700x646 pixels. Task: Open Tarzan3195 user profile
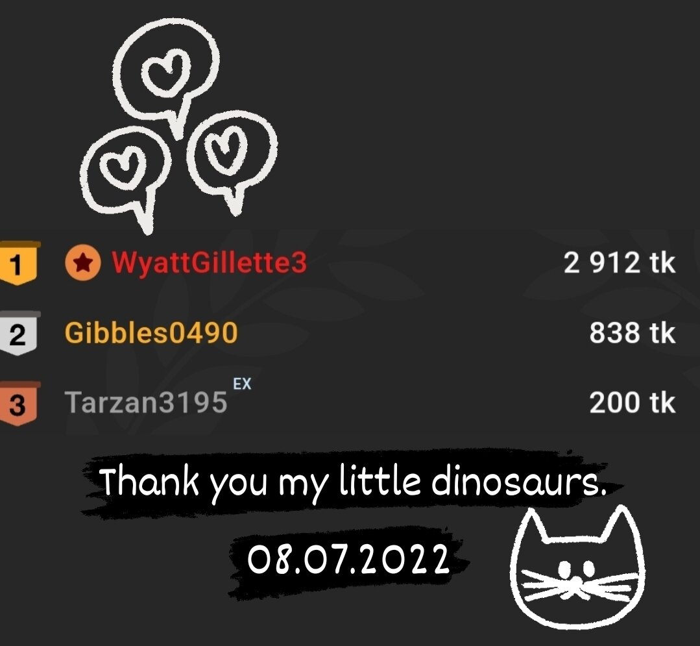click(x=146, y=402)
